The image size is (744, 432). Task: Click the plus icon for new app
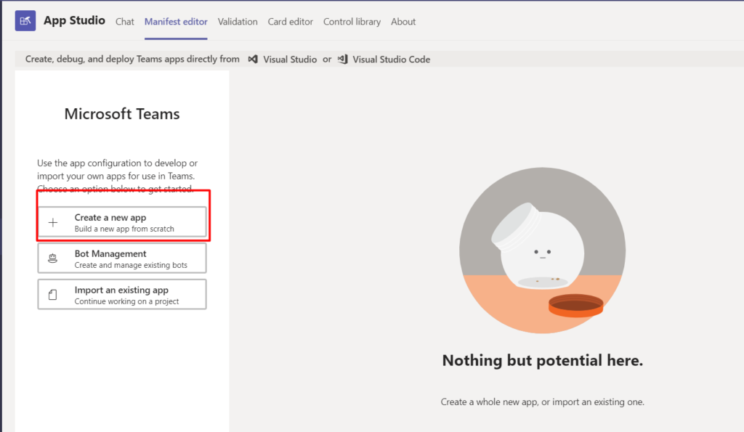(x=53, y=223)
